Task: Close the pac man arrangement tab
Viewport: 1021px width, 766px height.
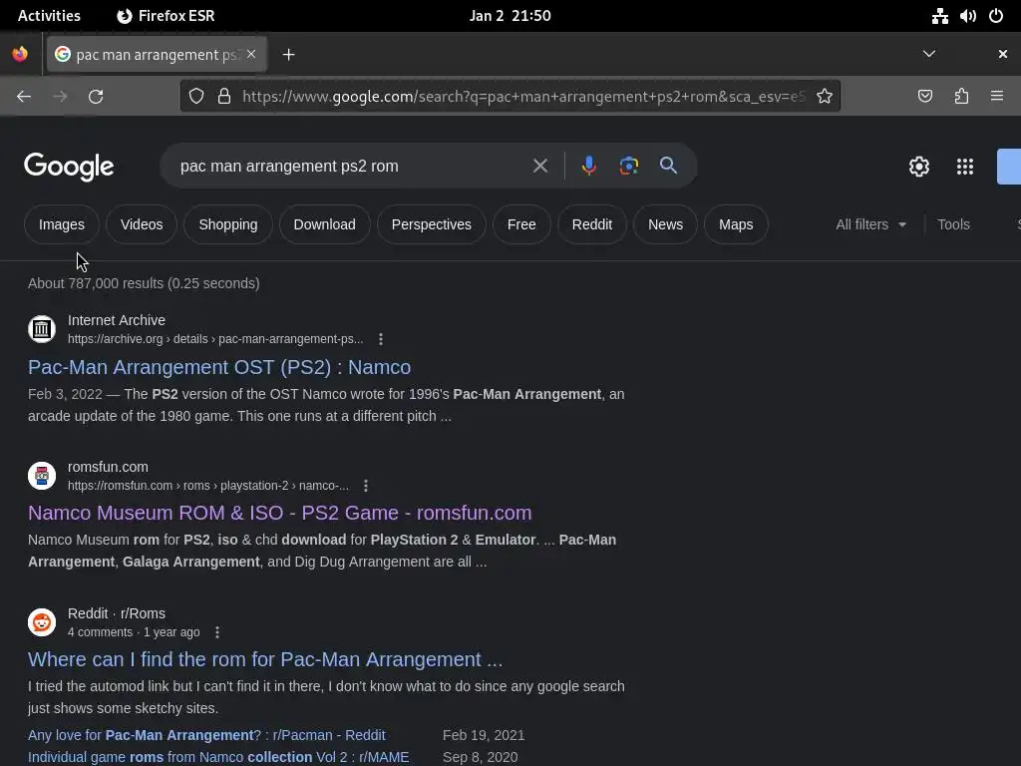Action: pos(251,54)
